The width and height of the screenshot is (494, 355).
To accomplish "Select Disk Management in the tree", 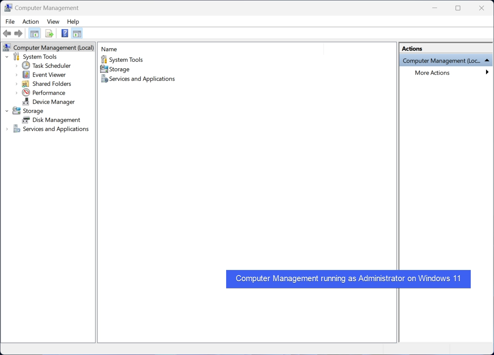I will pyautogui.click(x=56, y=120).
